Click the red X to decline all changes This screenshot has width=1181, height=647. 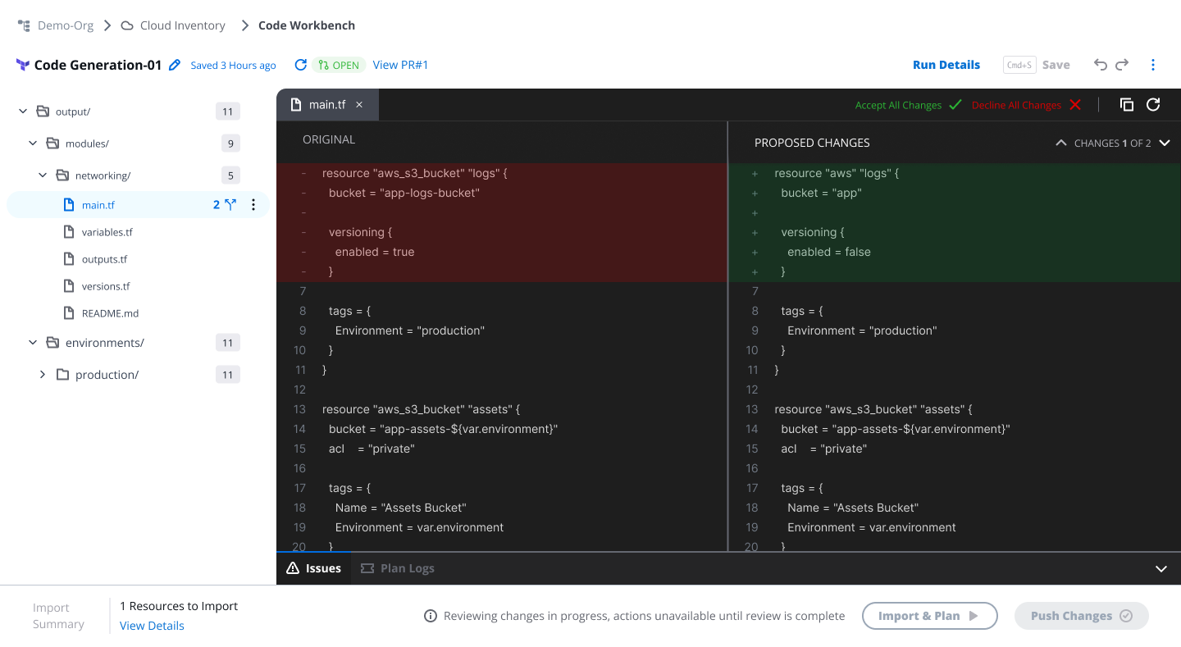coord(1075,104)
